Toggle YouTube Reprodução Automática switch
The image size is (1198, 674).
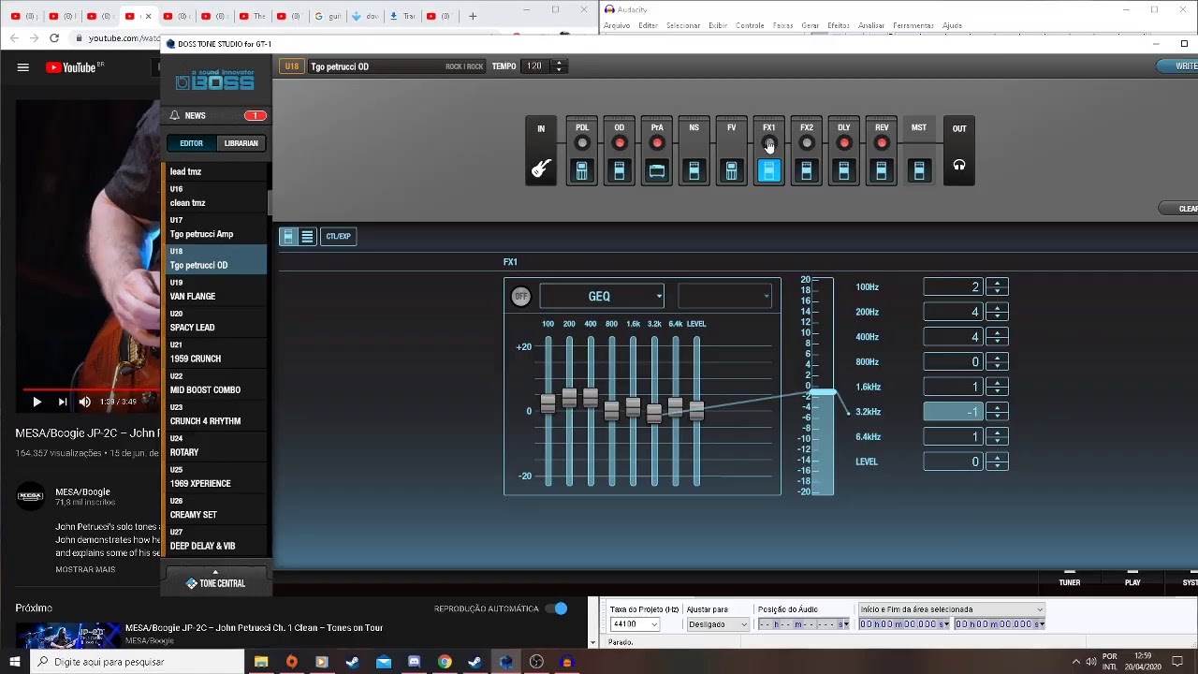point(556,608)
